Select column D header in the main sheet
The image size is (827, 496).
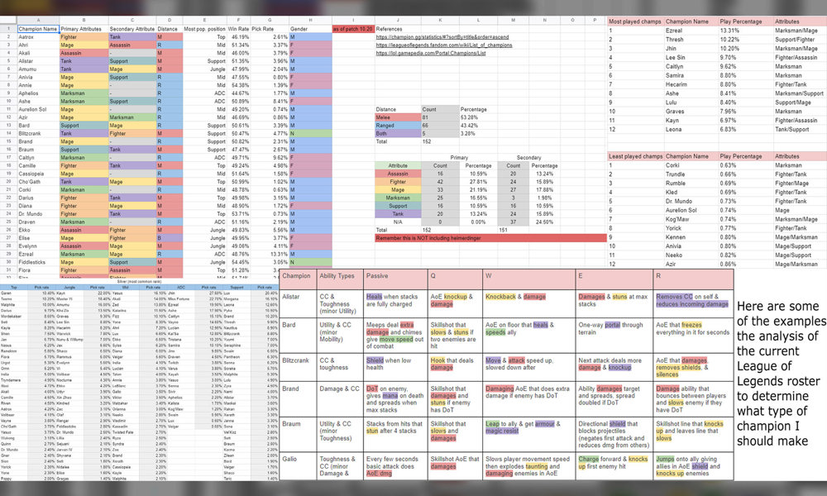(x=170, y=20)
